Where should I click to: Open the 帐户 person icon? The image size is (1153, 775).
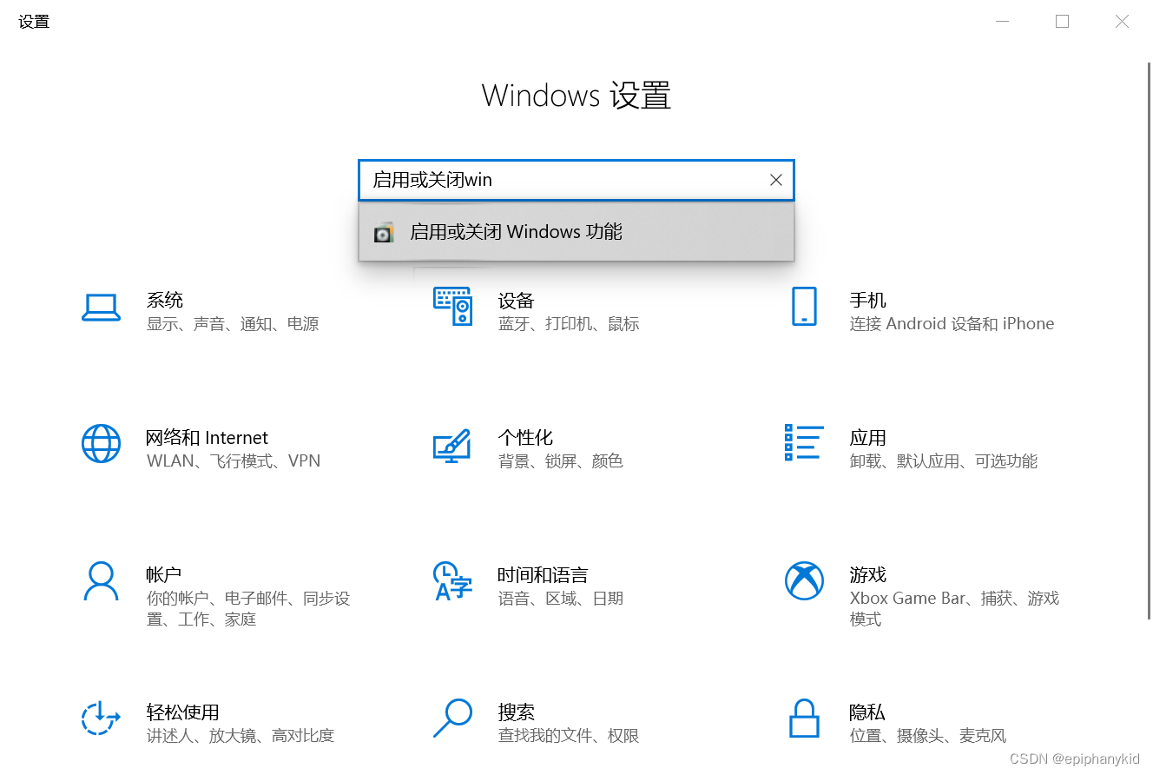(101, 580)
